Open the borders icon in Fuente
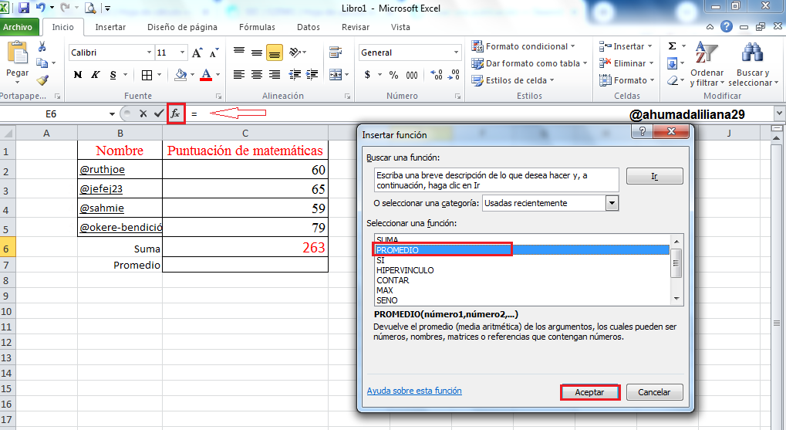 [x=147, y=75]
